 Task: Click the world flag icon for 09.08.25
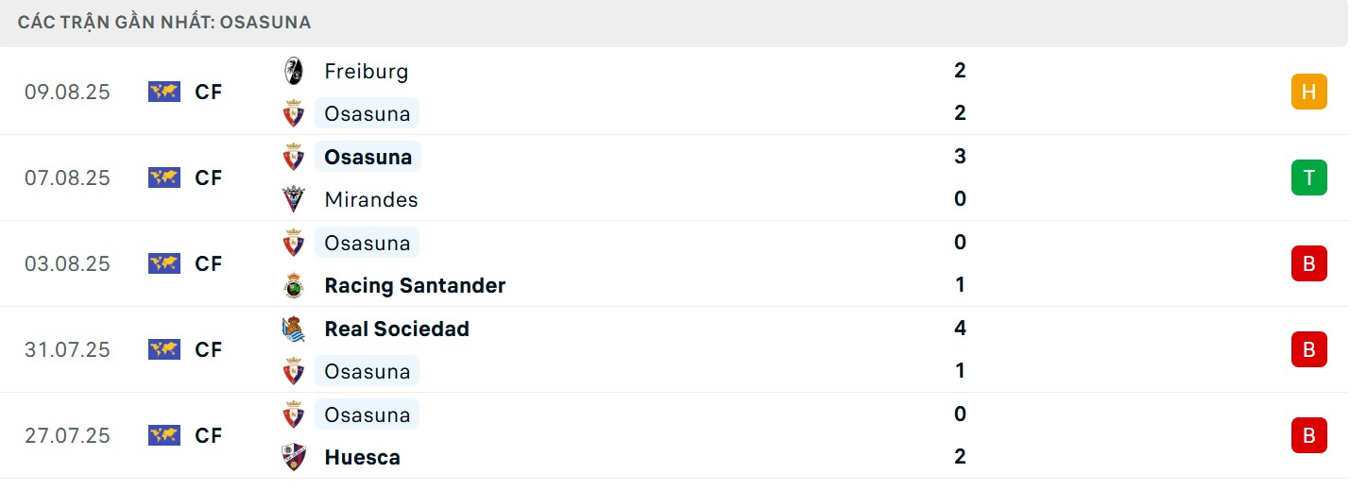click(x=164, y=92)
